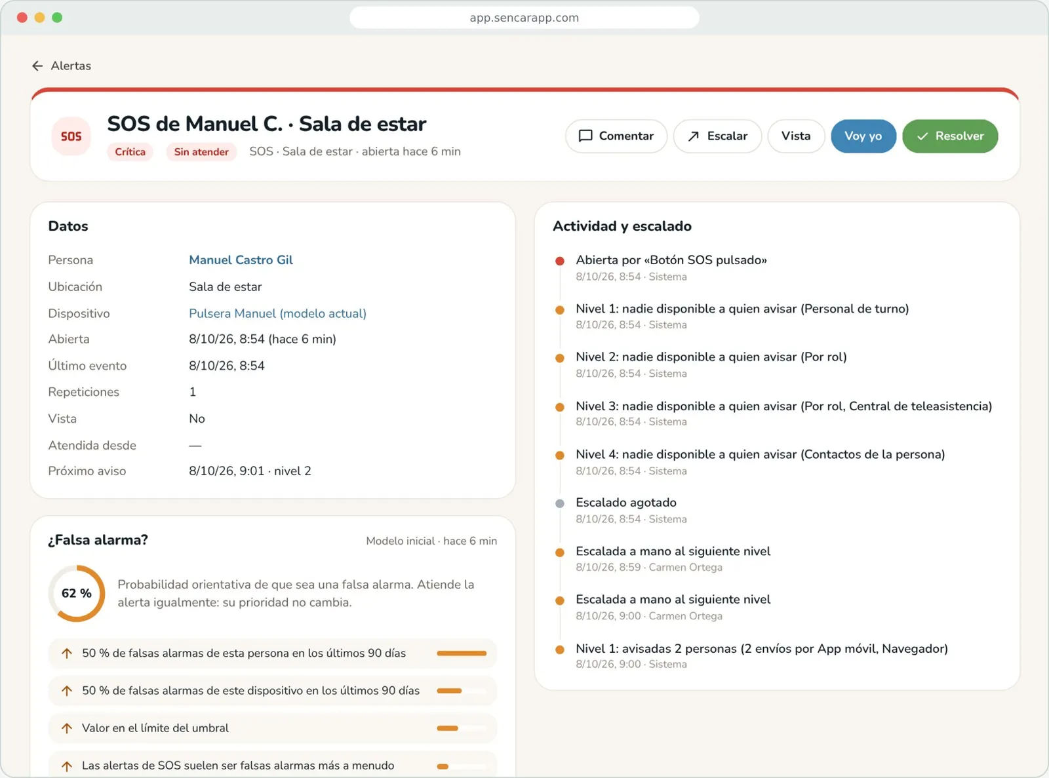Screen dimensions: 1049x778
Task: Open Manuel Castro Gil profile link
Action: [241, 260]
